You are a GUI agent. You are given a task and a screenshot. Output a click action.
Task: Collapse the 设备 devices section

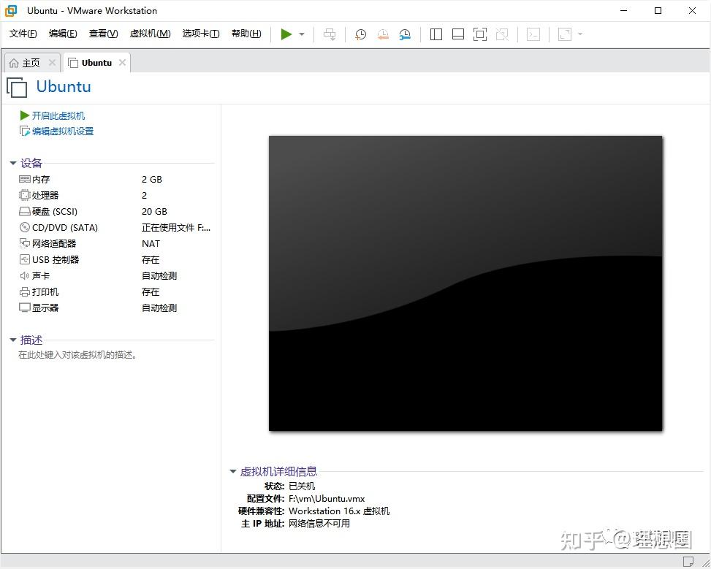[12, 163]
